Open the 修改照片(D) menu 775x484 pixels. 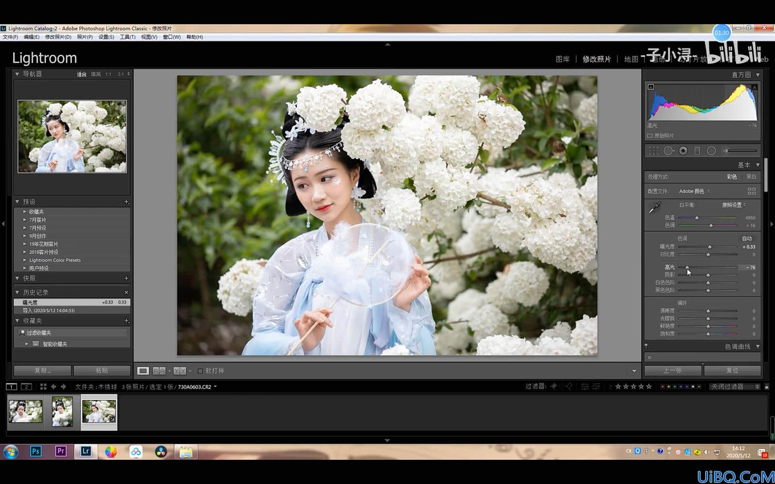[x=58, y=37]
